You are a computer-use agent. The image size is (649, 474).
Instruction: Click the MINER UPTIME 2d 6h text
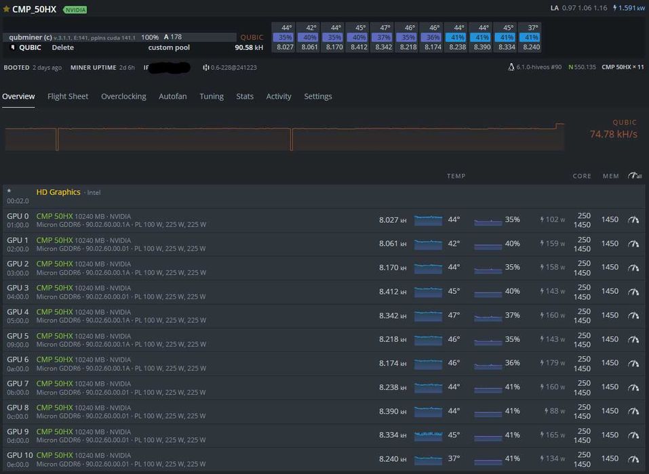click(x=102, y=67)
